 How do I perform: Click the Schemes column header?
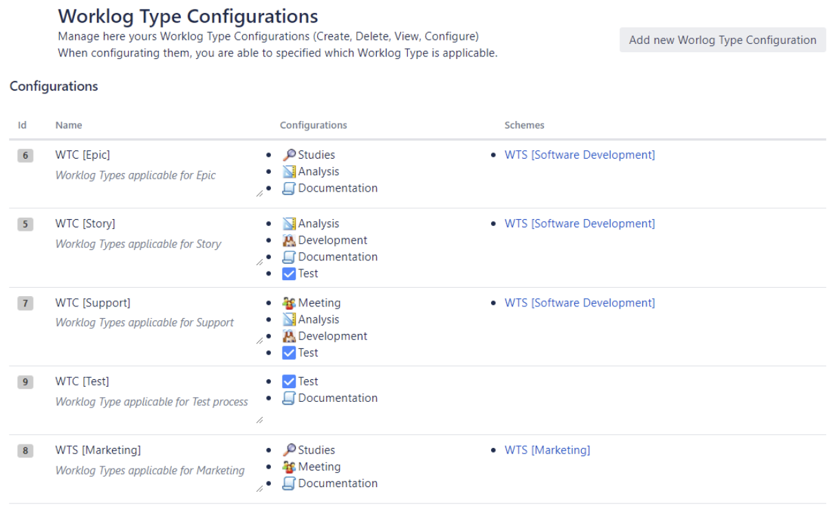(524, 125)
